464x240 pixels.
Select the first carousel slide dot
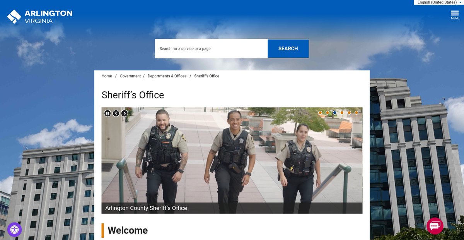pyautogui.click(x=320, y=113)
